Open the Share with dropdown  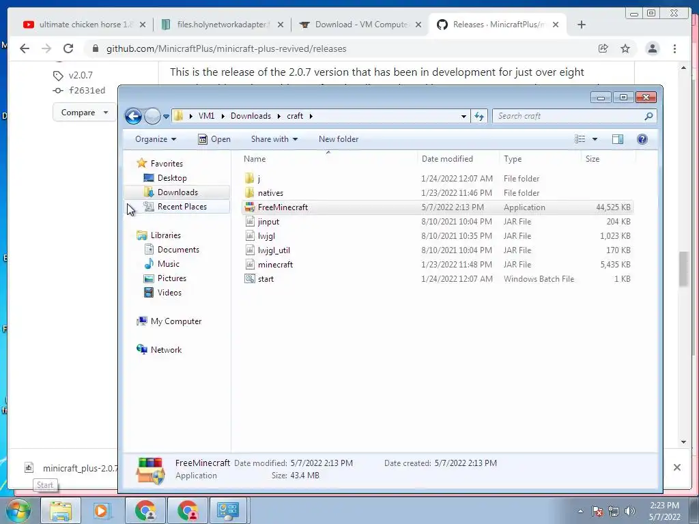point(274,139)
